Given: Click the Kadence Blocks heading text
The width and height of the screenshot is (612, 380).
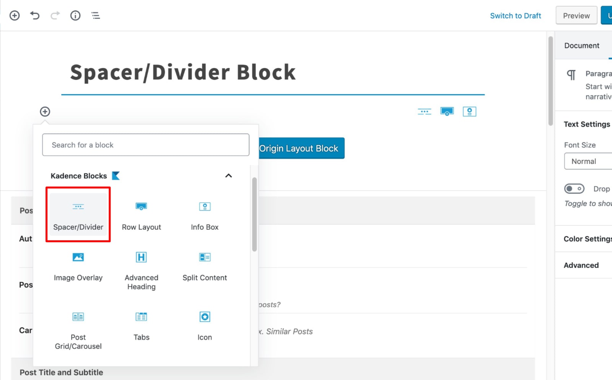Looking at the screenshot, I should pyautogui.click(x=79, y=176).
